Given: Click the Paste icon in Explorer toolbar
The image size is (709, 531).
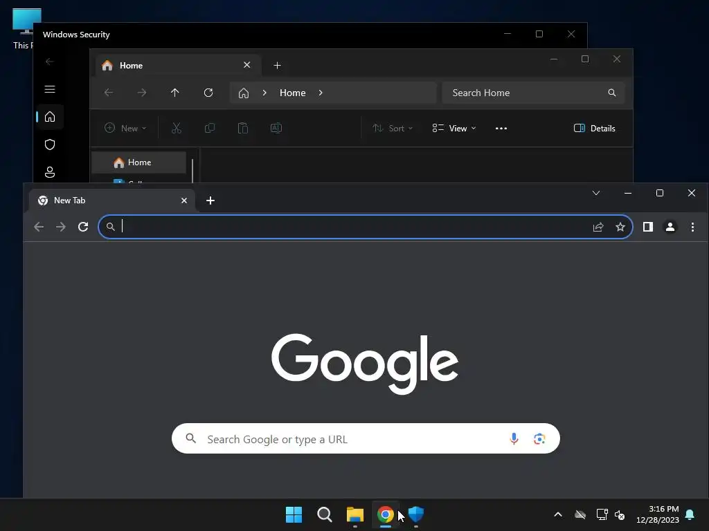Looking at the screenshot, I should [243, 128].
